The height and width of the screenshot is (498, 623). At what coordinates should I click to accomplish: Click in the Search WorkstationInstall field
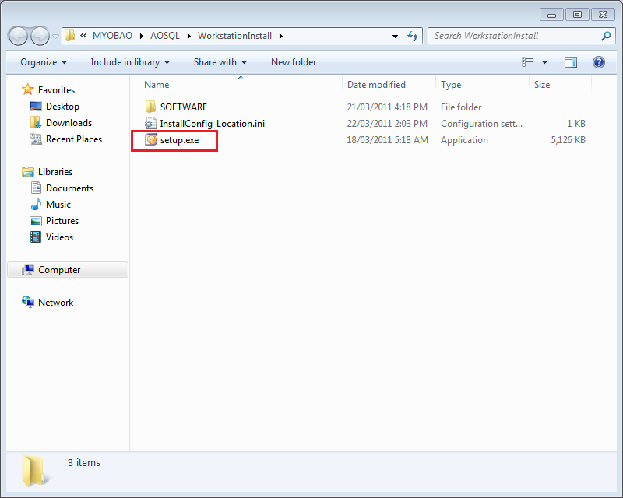[514, 36]
